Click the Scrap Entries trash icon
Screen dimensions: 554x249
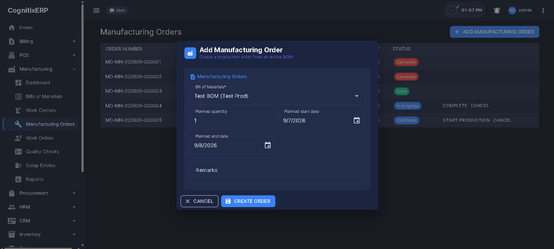18,165
